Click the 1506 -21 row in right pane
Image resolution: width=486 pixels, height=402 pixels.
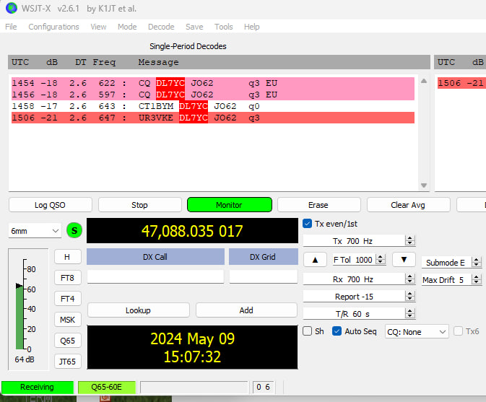[x=461, y=83]
